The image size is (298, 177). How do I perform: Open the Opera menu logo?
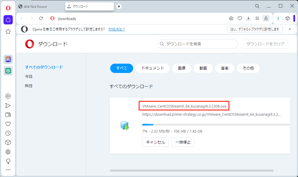click(8, 8)
